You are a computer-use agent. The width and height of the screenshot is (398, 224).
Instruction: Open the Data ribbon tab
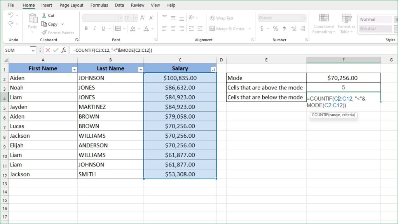coord(119,5)
